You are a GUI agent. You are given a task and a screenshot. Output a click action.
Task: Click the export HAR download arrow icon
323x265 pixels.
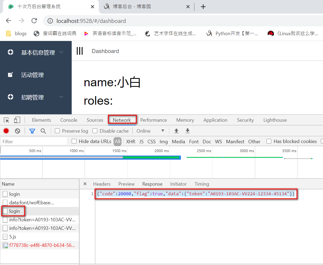188,131
